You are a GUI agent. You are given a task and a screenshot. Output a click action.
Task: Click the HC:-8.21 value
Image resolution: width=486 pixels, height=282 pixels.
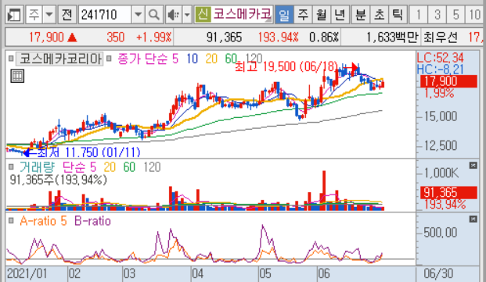coord(440,69)
